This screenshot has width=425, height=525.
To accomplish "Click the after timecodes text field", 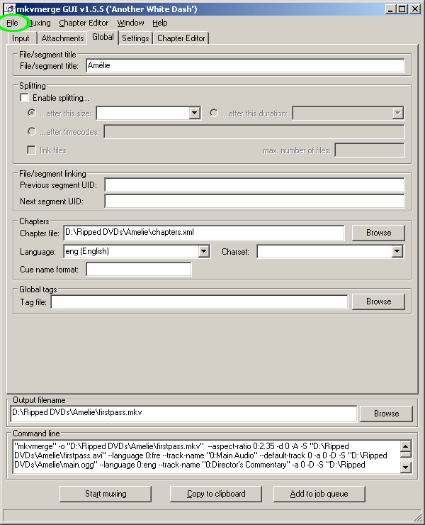I will [x=254, y=131].
